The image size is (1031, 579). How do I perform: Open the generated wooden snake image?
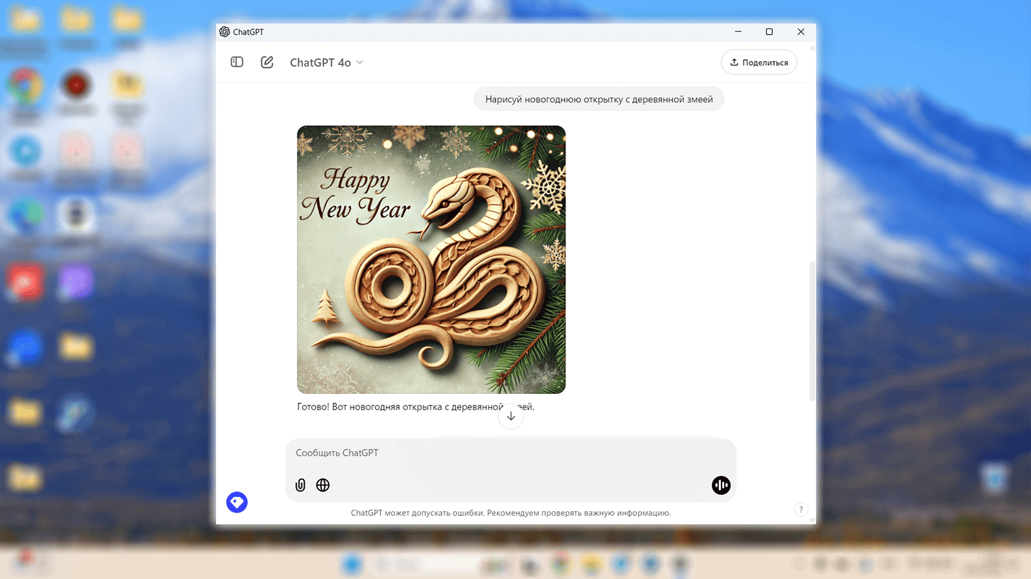coord(431,260)
